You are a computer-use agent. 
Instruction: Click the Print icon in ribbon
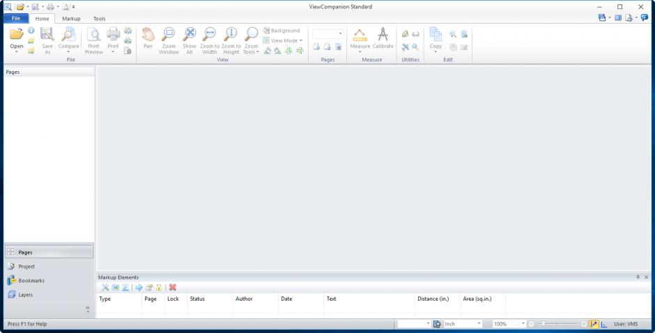click(113, 34)
